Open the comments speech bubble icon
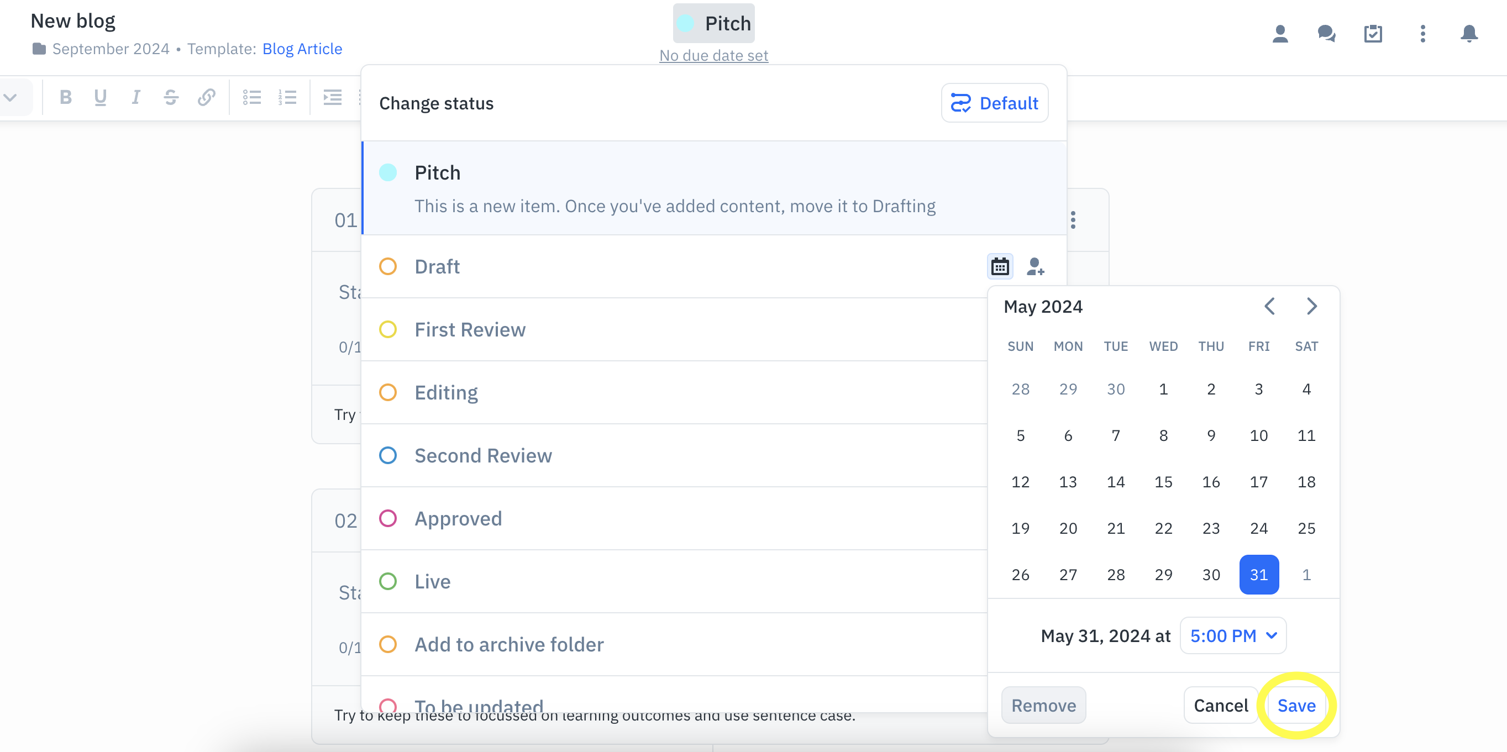This screenshot has width=1507, height=752. click(1326, 34)
